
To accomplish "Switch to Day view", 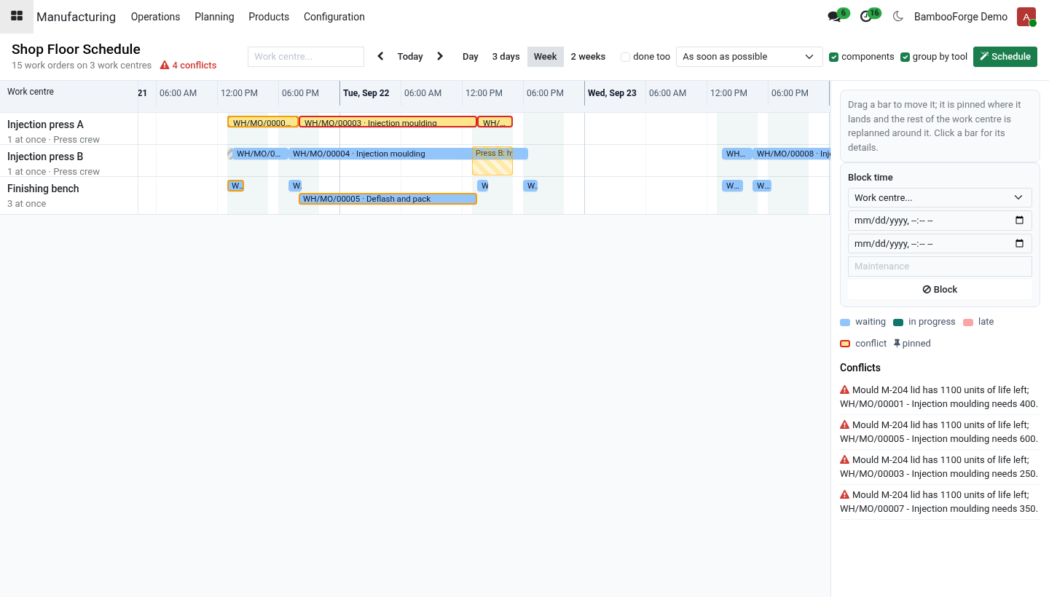I will coord(471,57).
